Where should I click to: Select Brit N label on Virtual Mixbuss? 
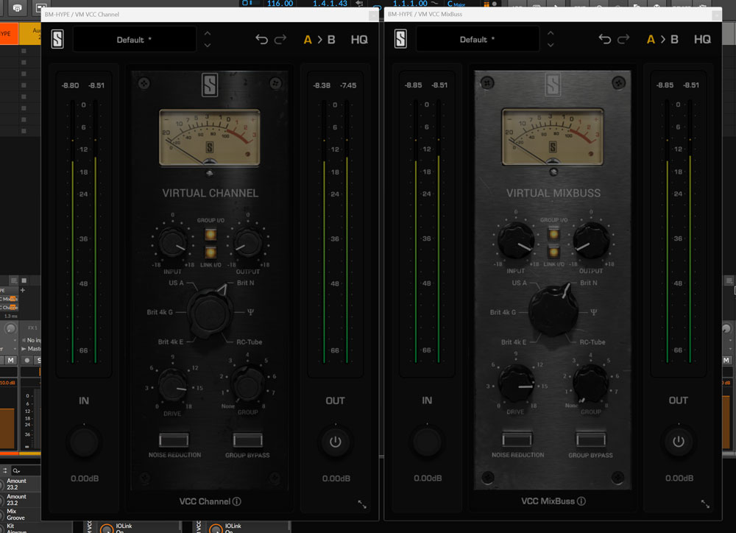589,283
